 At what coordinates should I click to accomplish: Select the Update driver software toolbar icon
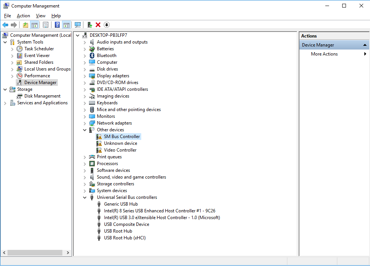[x=89, y=25]
